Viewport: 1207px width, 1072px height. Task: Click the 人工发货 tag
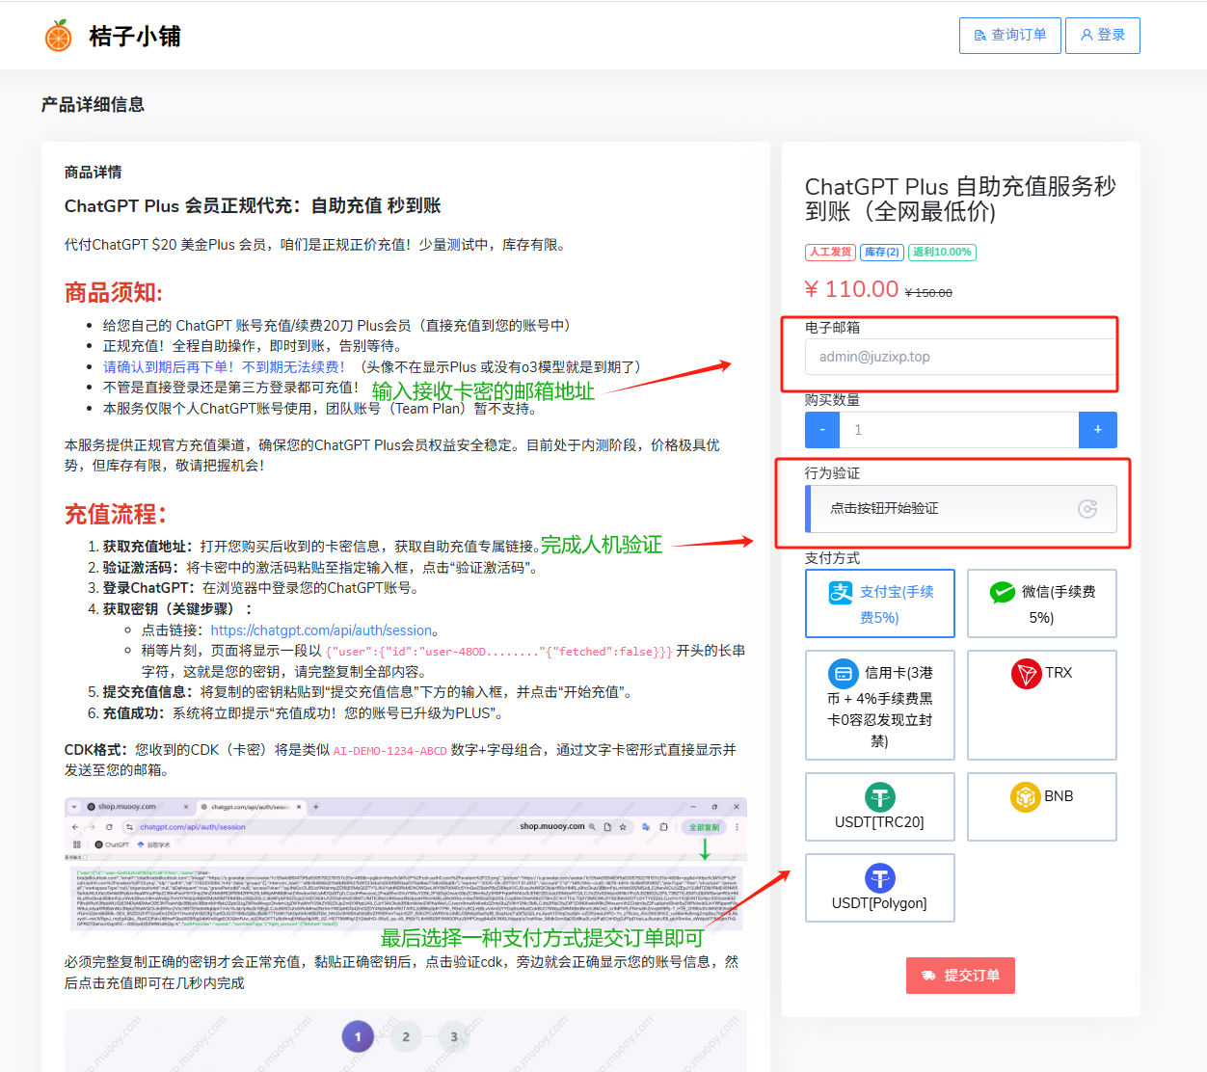tap(830, 253)
